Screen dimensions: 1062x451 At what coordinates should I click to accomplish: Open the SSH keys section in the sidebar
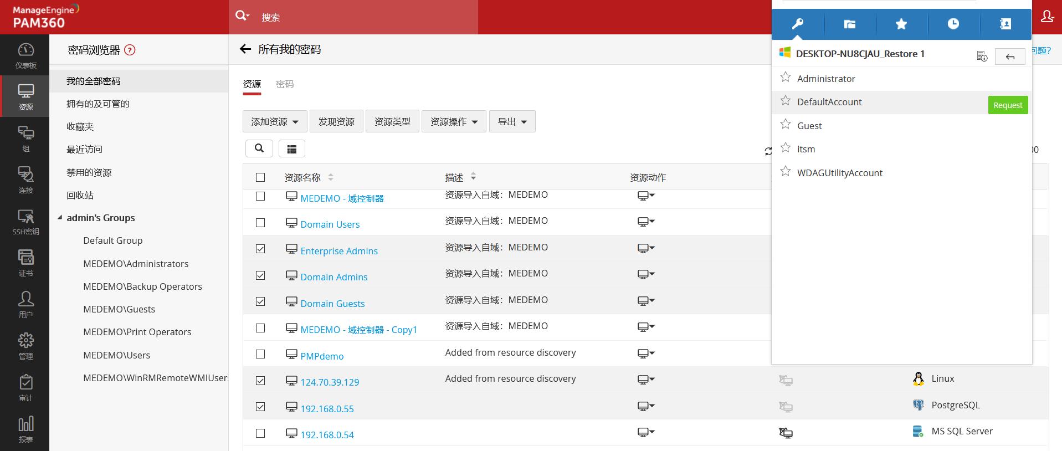(25, 222)
